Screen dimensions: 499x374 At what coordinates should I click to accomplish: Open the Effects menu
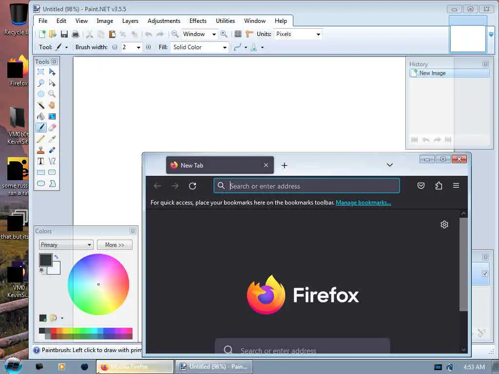(198, 21)
